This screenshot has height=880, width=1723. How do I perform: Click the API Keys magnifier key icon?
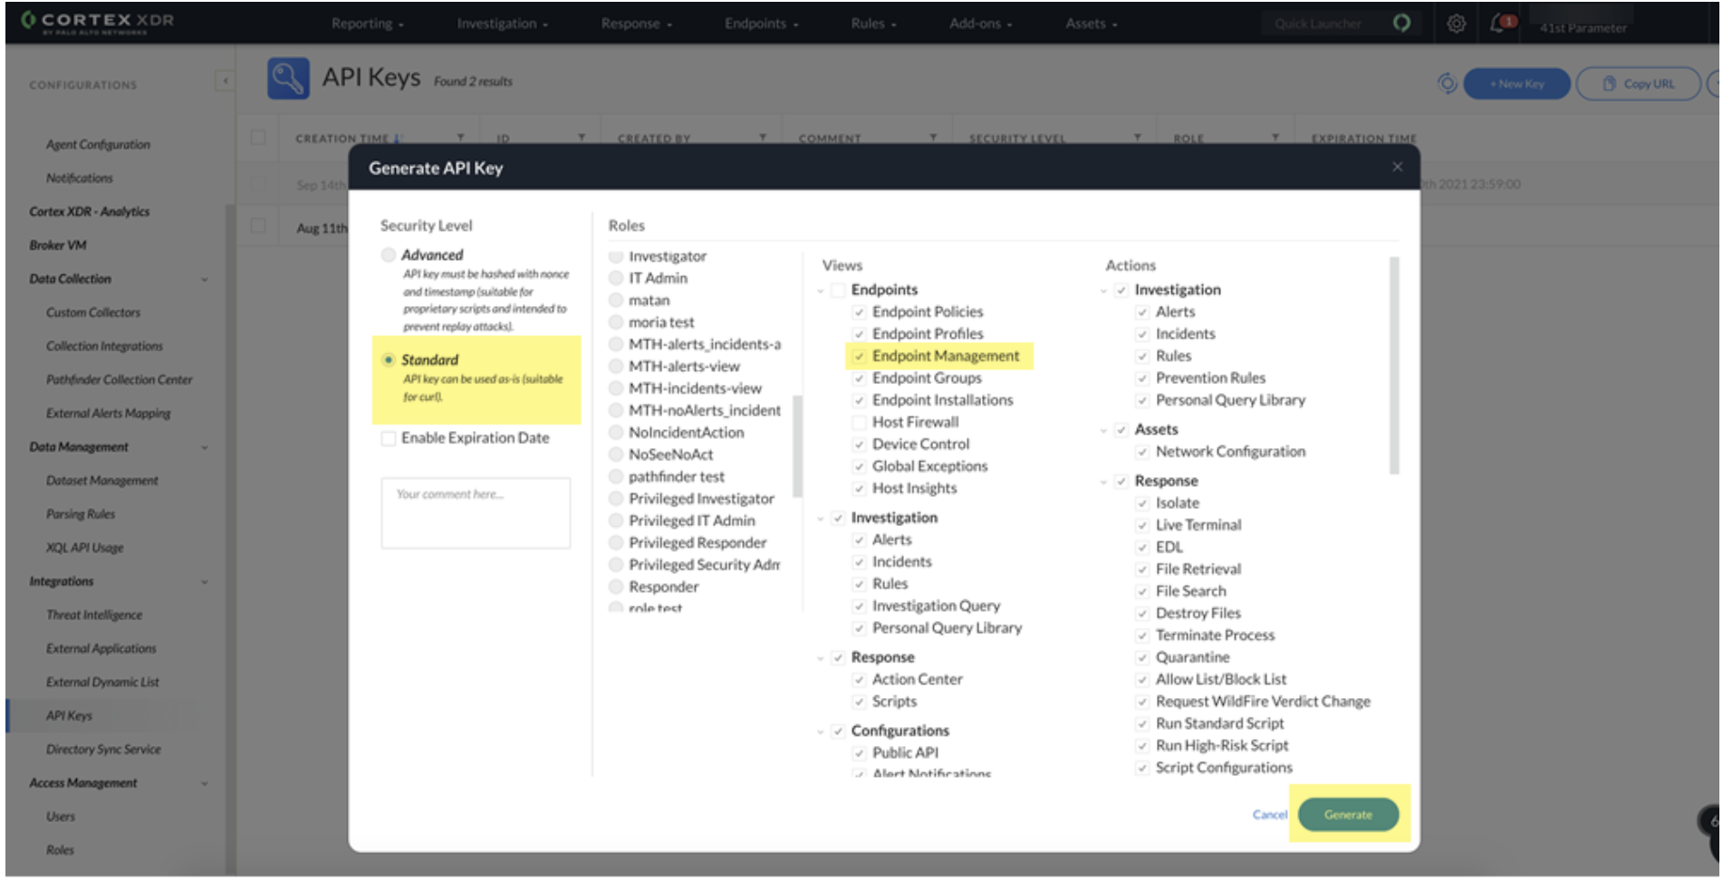(x=288, y=79)
